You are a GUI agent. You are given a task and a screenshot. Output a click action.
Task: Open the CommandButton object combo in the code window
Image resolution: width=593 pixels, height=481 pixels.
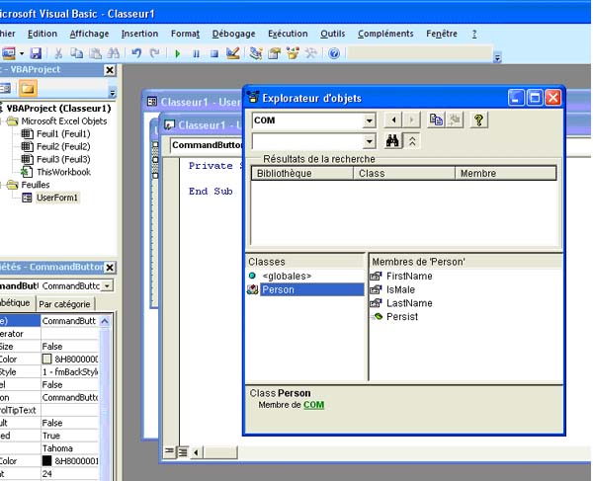[207, 145]
